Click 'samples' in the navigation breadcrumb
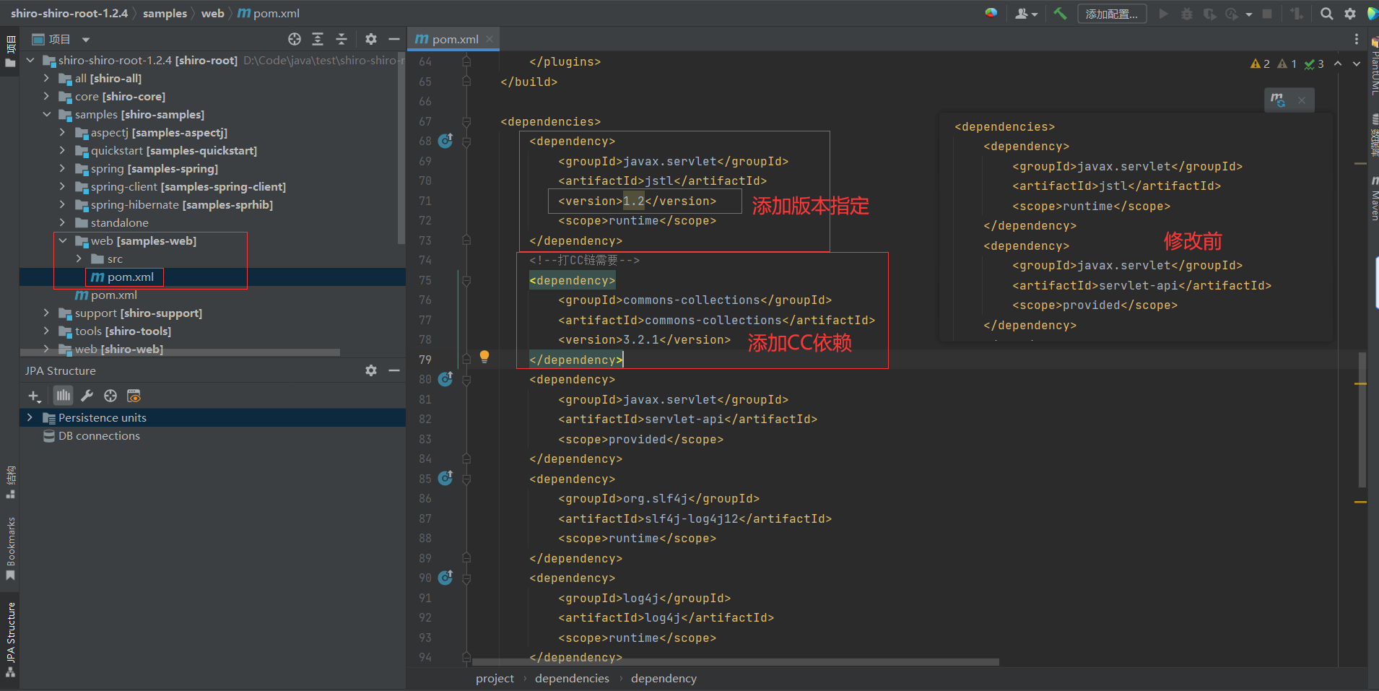This screenshot has width=1379, height=691. 165,13
